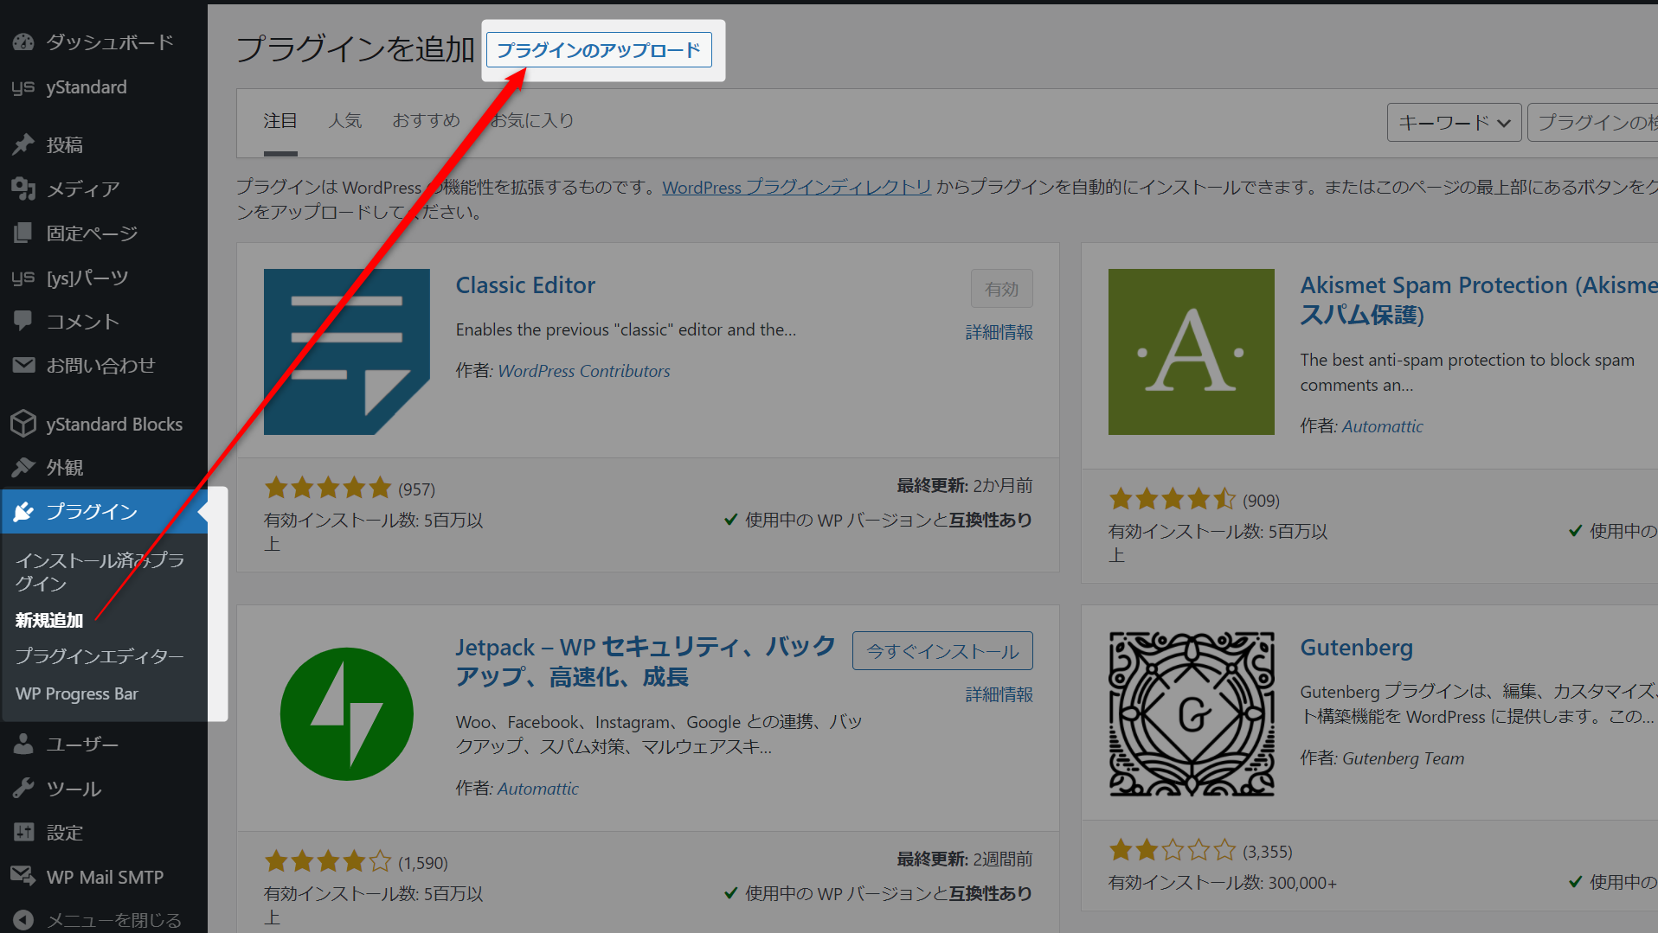Open the Gutenberg title link

pyautogui.click(x=1356, y=648)
